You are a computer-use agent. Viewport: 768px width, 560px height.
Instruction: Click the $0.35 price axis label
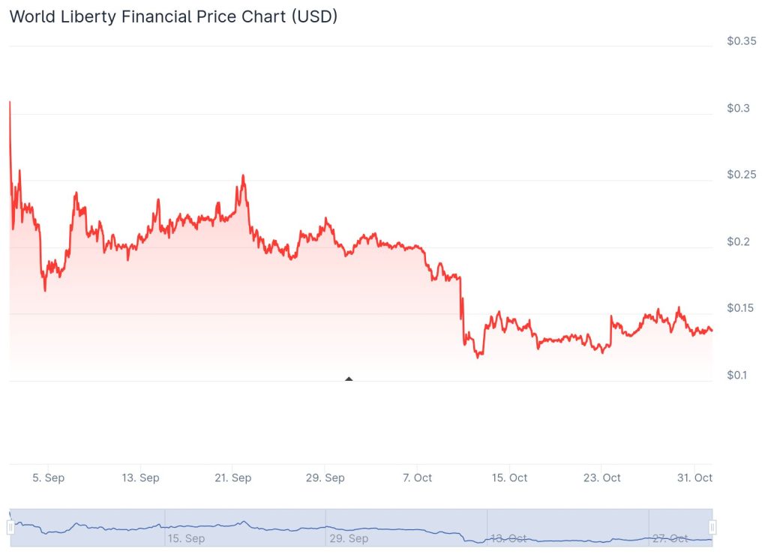742,41
